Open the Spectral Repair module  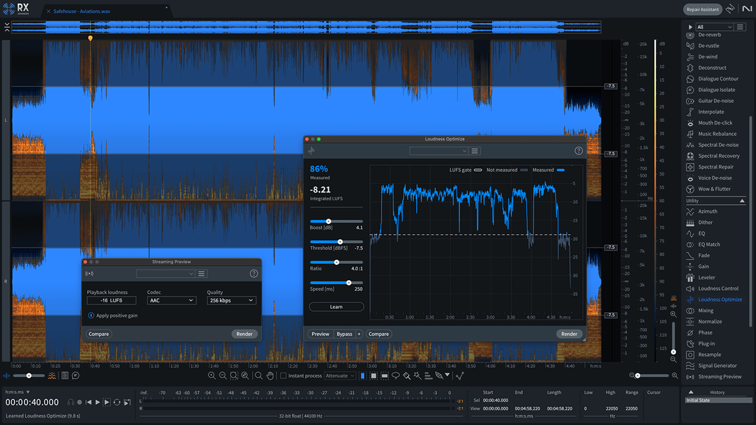(716, 167)
